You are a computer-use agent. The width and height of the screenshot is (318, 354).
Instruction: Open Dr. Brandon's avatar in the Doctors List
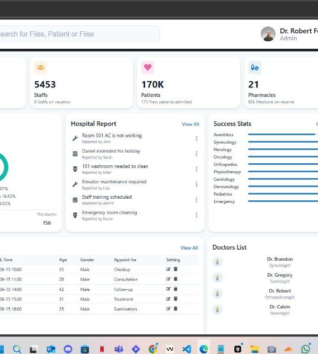(x=217, y=262)
